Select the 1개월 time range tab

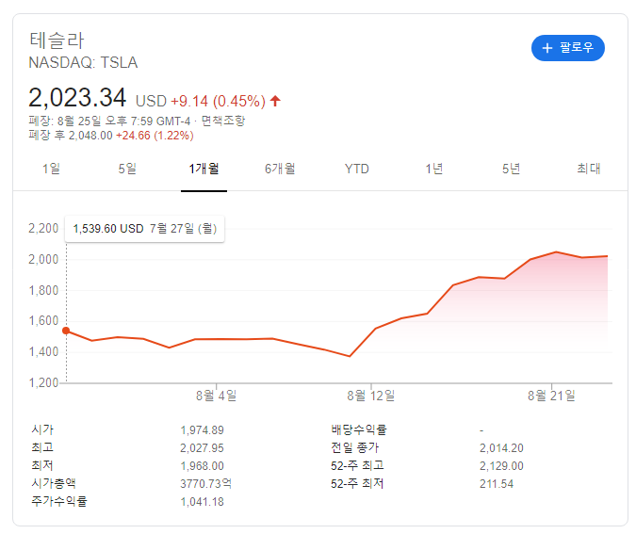204,169
